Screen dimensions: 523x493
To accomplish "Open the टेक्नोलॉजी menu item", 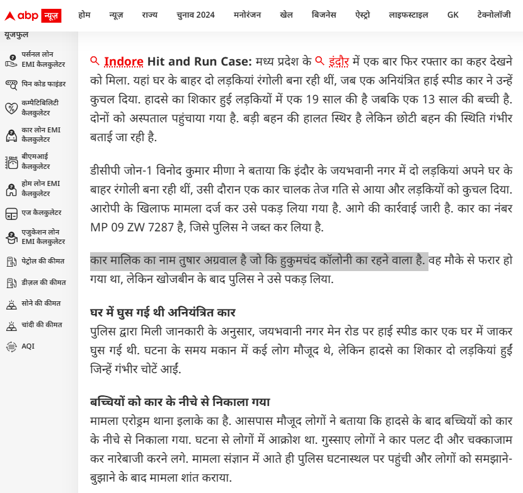I will point(494,15).
